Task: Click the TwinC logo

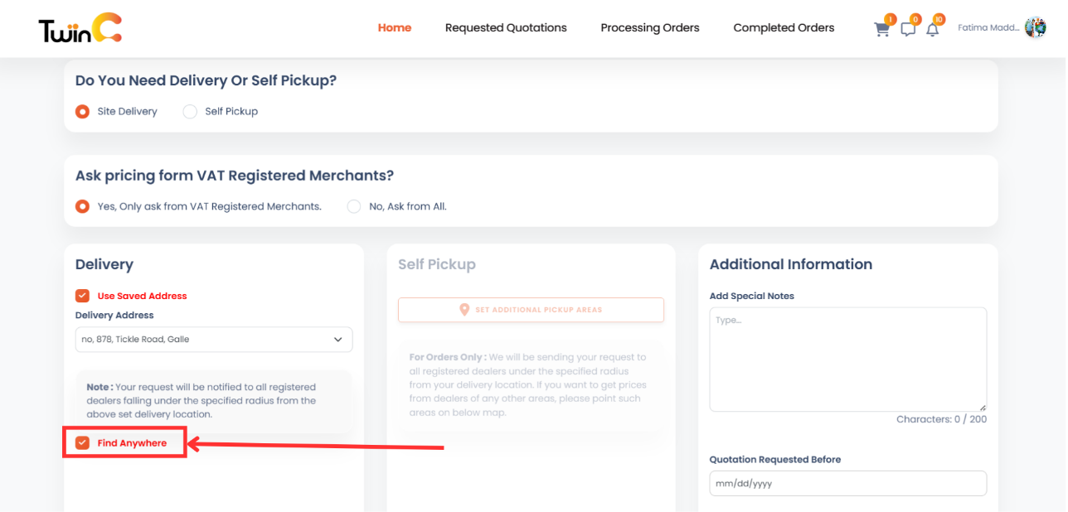Action: (x=79, y=27)
